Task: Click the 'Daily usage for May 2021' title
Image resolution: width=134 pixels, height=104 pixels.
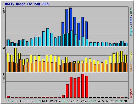Action: 27,4
